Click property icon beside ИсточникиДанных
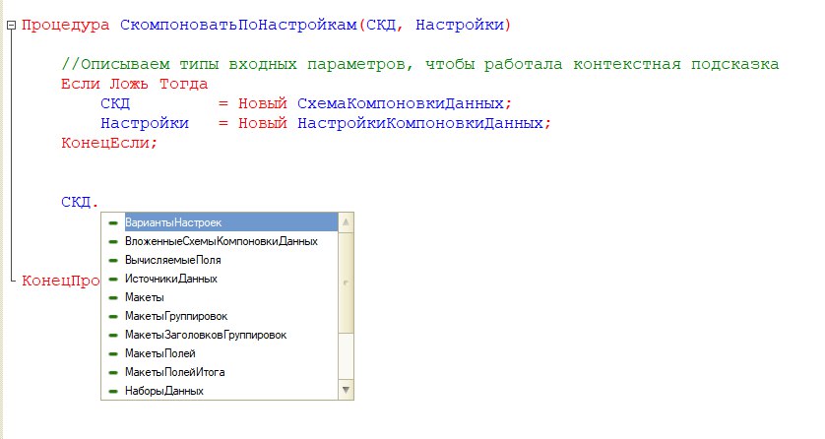The width and height of the screenshot is (825, 439). (112, 280)
